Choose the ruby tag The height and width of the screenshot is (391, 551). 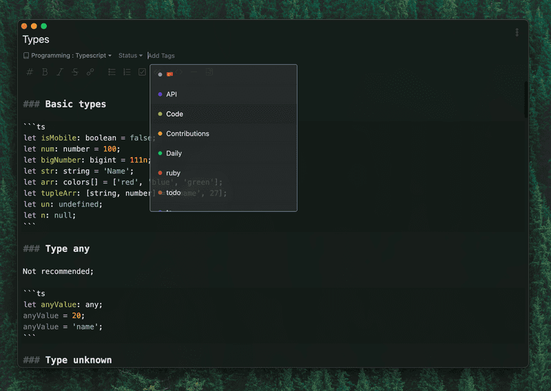(173, 173)
